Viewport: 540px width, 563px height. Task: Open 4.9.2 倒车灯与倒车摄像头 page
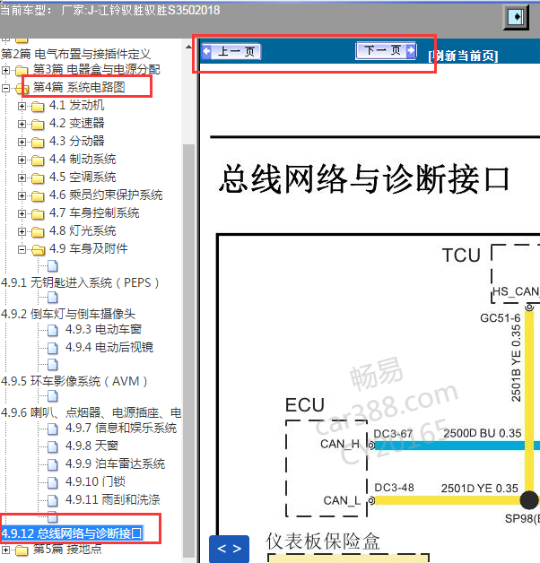[68, 314]
